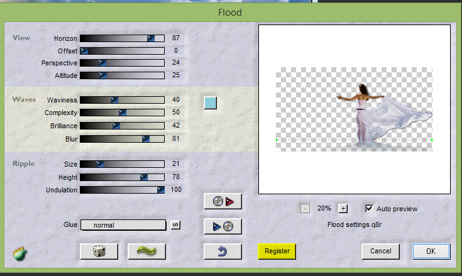Click the green wave button
Screen dimensions: 462x276
tap(146, 251)
